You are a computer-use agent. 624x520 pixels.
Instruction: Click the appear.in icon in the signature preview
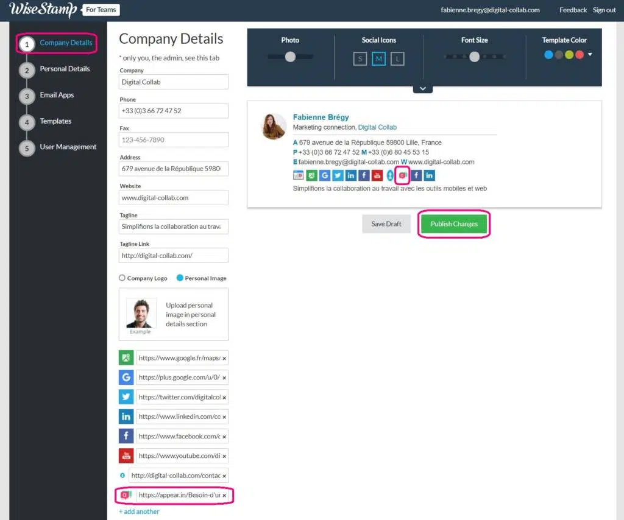click(403, 175)
